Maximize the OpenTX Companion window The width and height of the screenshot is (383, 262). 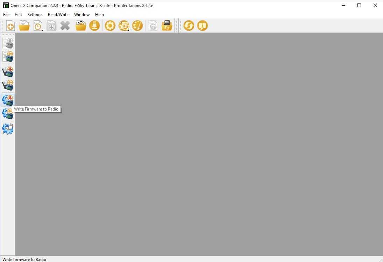pos(359,5)
